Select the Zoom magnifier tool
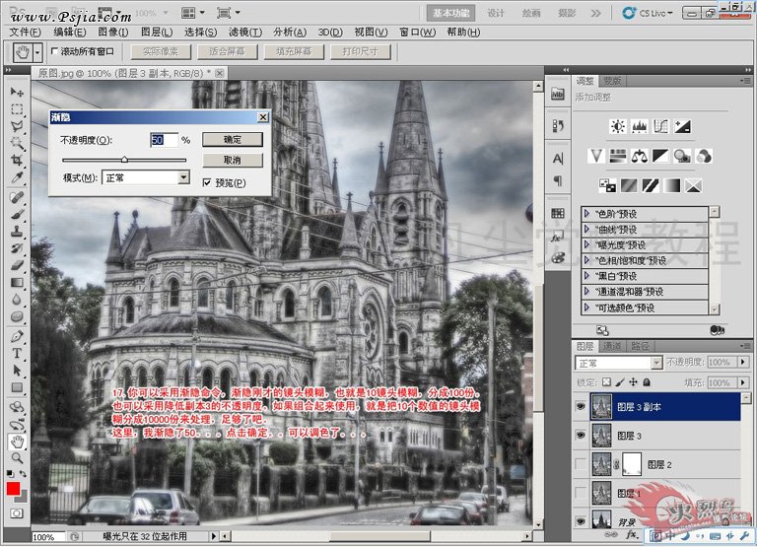 (x=17, y=456)
